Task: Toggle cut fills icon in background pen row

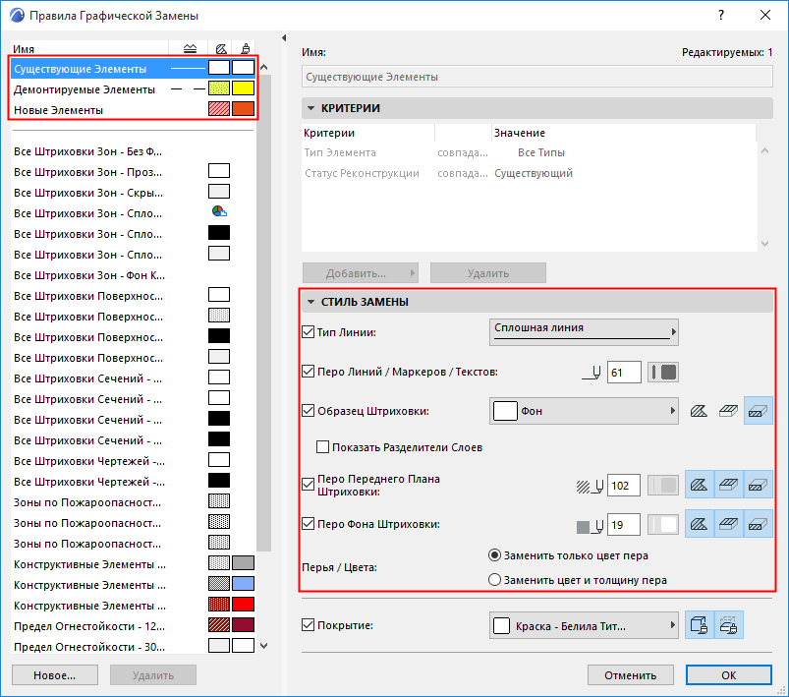Action: pos(758,524)
